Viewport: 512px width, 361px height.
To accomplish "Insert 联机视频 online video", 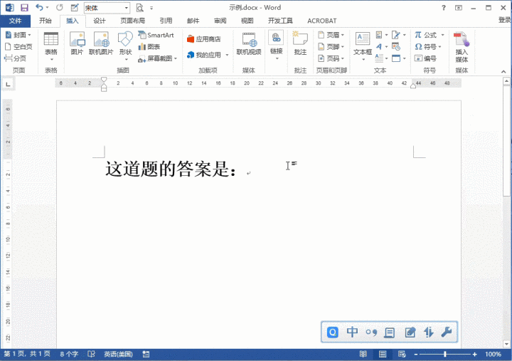I will tap(249, 43).
